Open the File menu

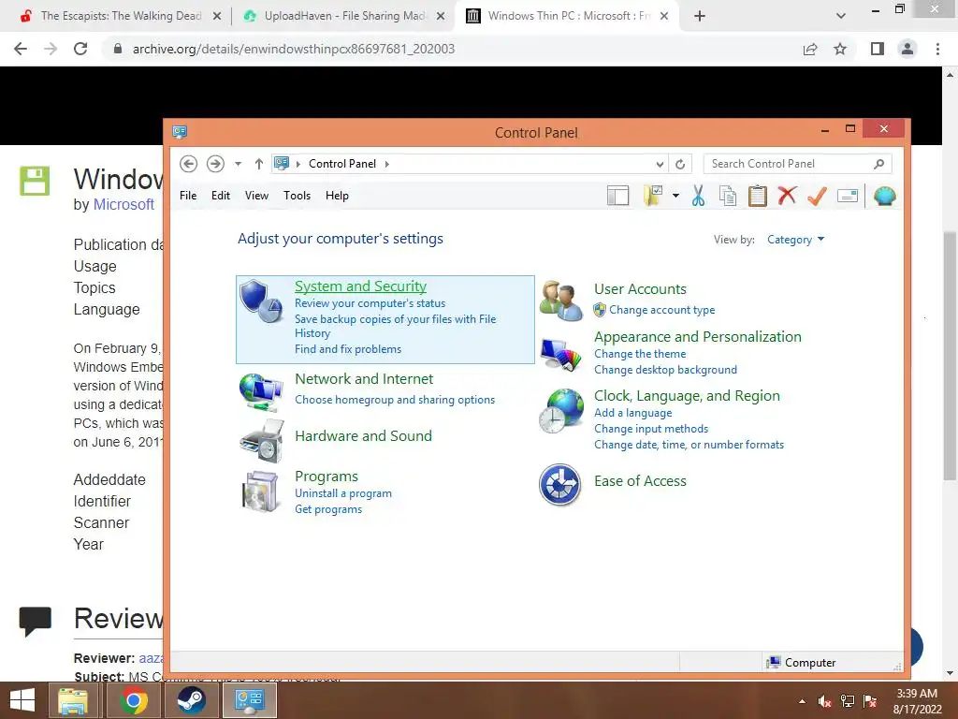[188, 196]
